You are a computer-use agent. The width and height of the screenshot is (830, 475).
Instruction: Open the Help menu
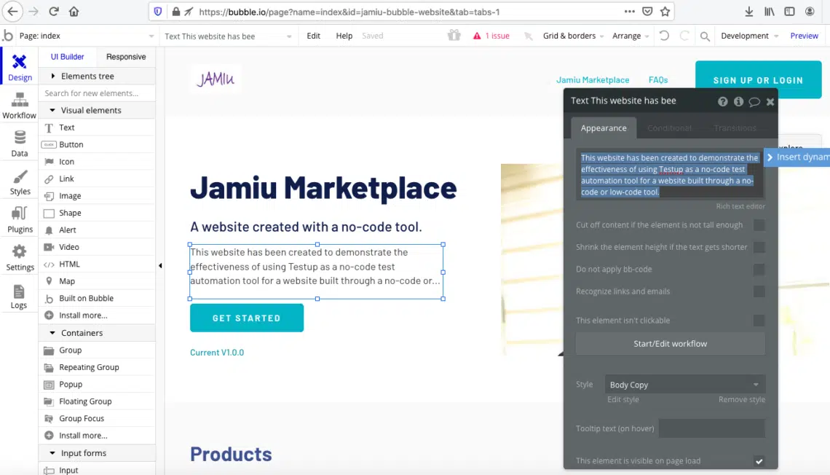(344, 36)
